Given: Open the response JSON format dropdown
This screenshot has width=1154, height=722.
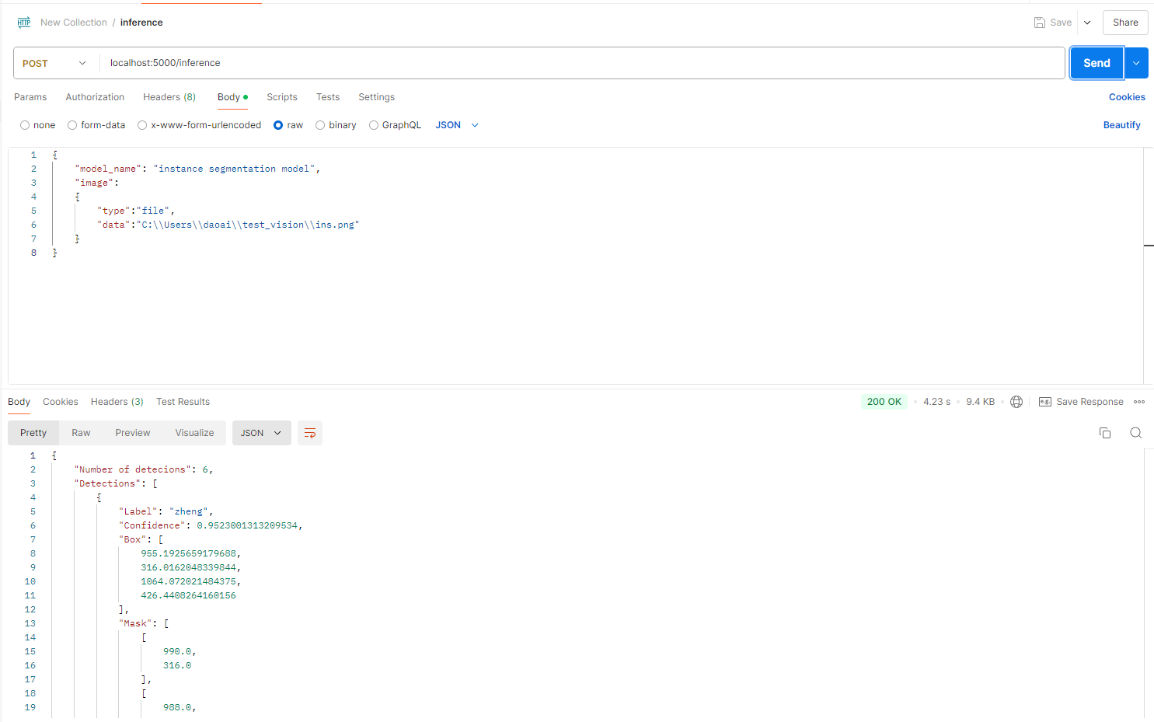Looking at the screenshot, I should point(262,433).
